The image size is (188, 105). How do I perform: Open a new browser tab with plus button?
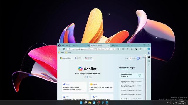[132, 45]
